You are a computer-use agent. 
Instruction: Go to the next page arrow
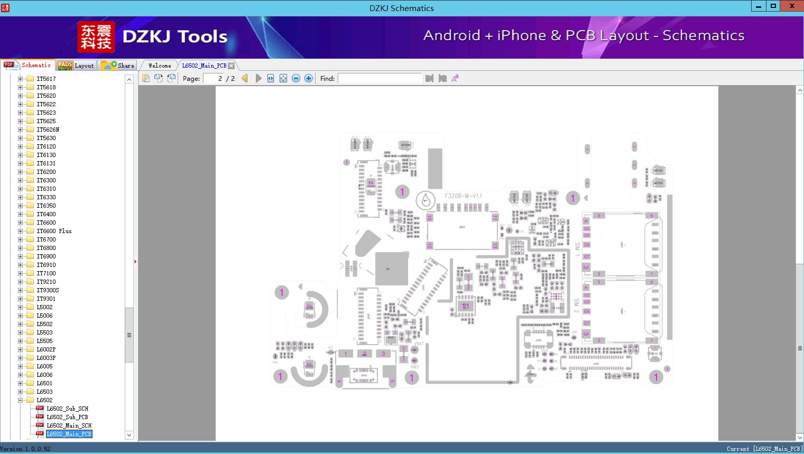click(x=258, y=78)
